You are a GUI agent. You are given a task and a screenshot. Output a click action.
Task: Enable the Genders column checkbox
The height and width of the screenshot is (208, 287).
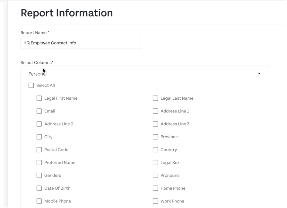tap(39, 176)
